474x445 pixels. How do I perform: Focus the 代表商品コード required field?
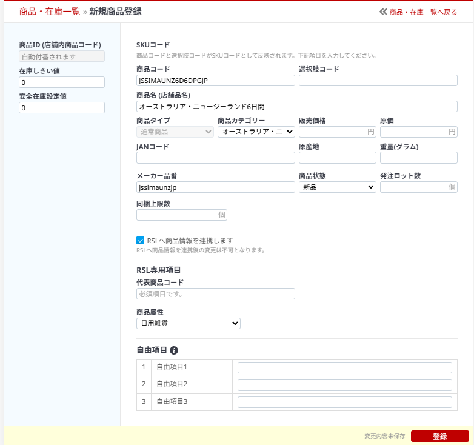pyautogui.click(x=215, y=293)
